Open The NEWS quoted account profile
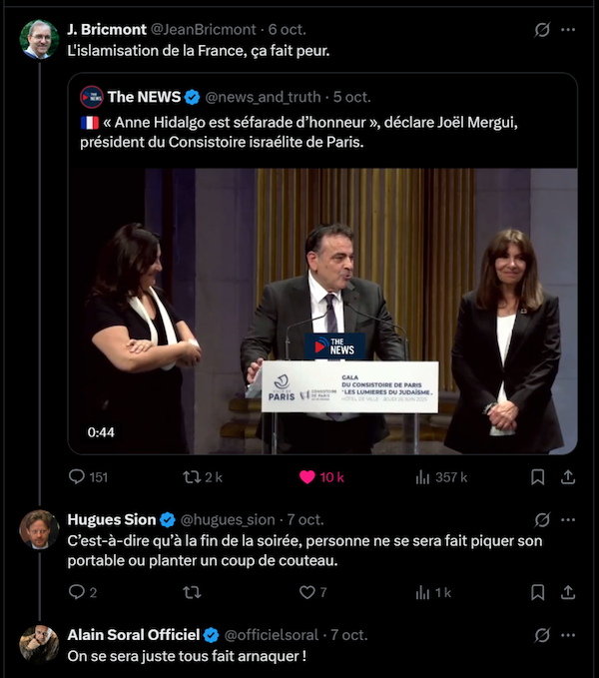The image size is (599, 678). pos(144,97)
